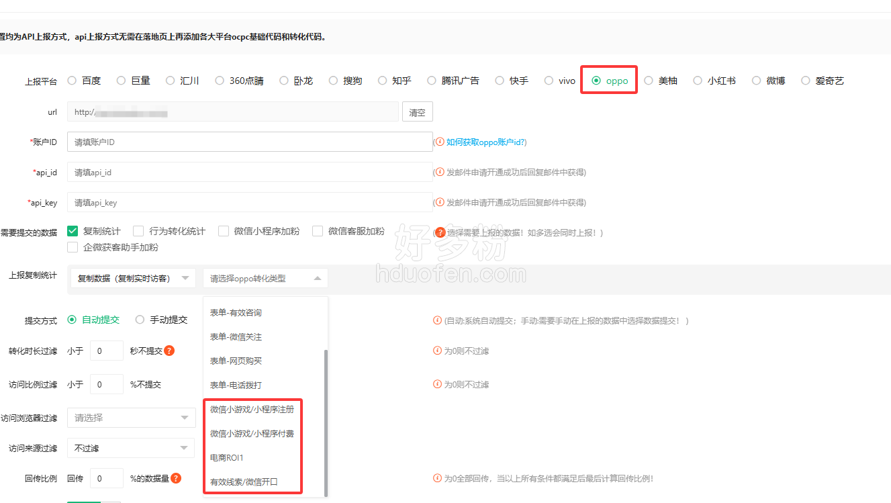Click info icon beside api_id email hint
Image resolution: width=891 pixels, height=503 pixels.
440,172
